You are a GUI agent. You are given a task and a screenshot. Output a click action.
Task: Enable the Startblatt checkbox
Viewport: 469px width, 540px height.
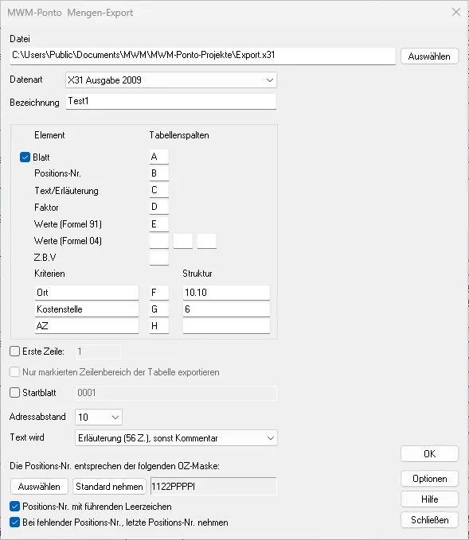[14, 393]
